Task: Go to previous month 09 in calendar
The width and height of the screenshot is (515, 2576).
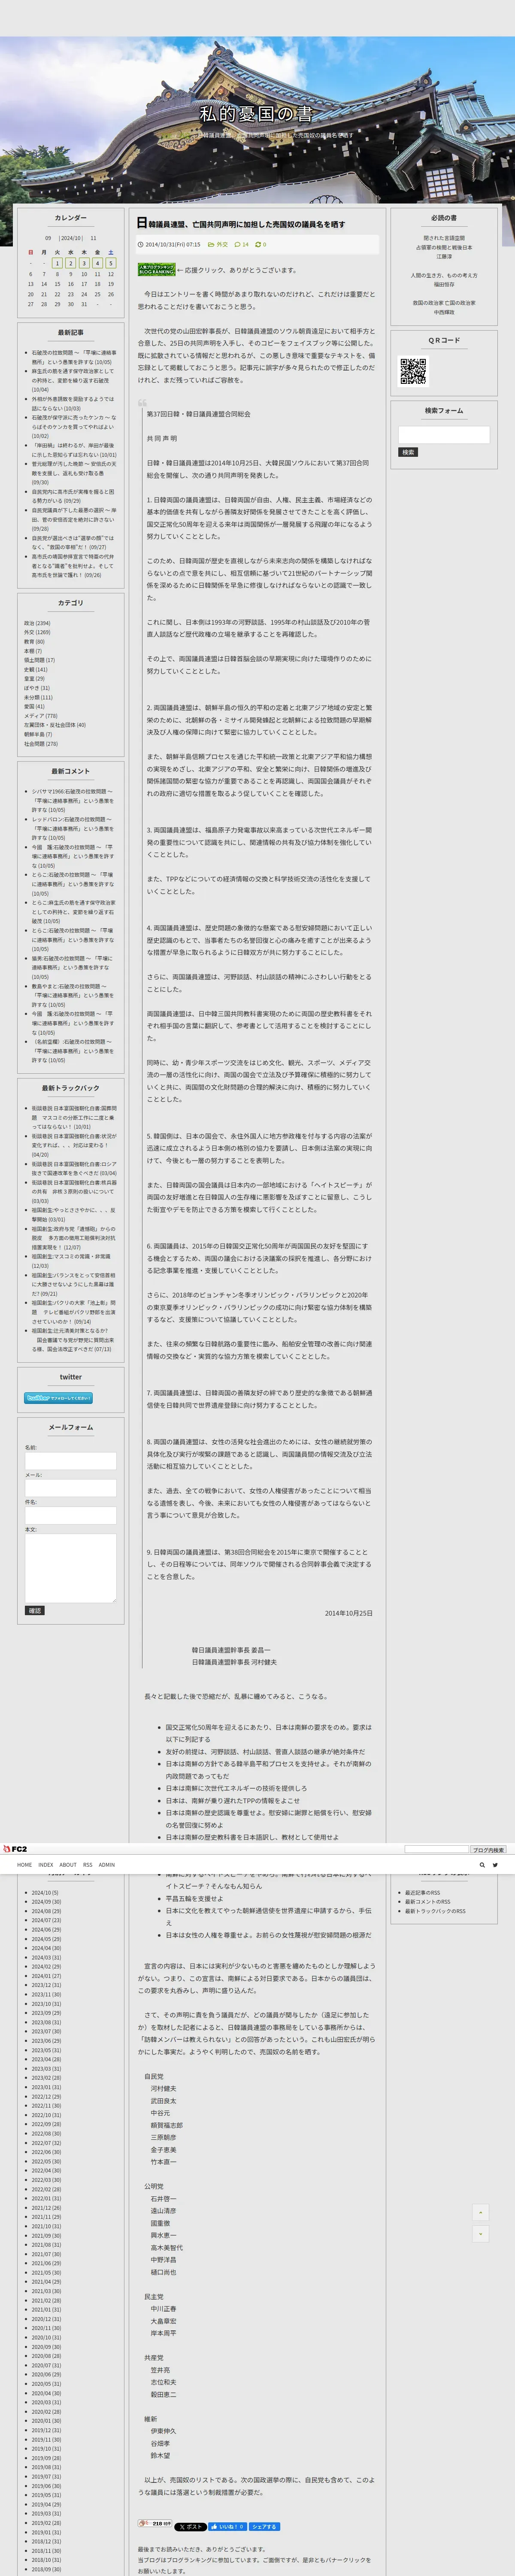Action: (x=48, y=238)
